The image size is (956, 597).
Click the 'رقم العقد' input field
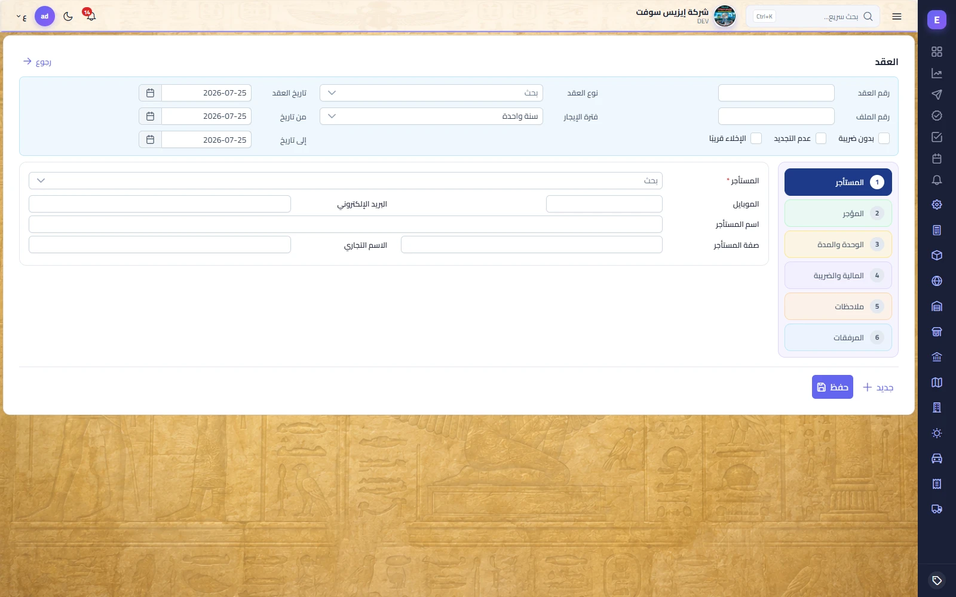click(x=776, y=93)
